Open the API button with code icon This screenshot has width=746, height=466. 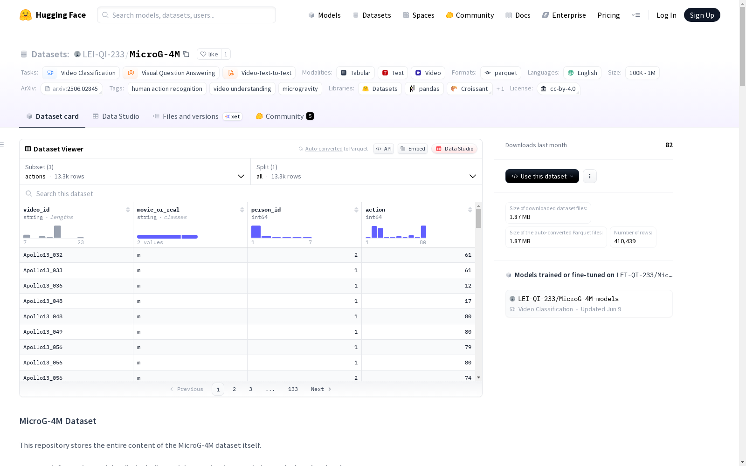pyautogui.click(x=384, y=149)
